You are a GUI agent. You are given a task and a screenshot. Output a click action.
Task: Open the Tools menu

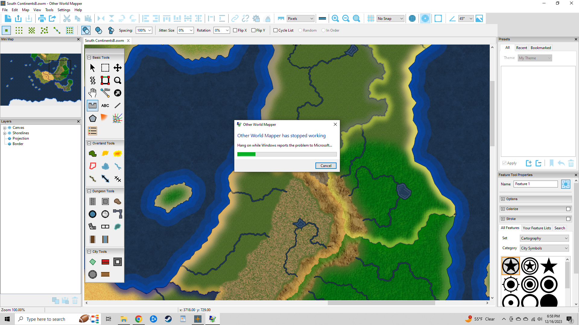(x=49, y=10)
